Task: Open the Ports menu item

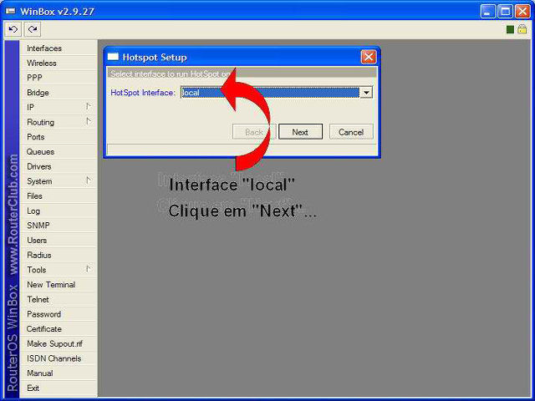Action: 59,137
